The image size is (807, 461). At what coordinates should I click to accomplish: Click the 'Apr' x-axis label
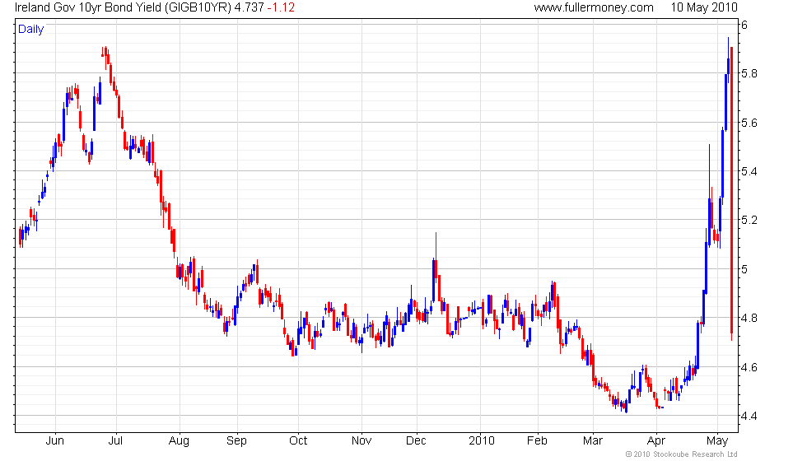coord(656,441)
